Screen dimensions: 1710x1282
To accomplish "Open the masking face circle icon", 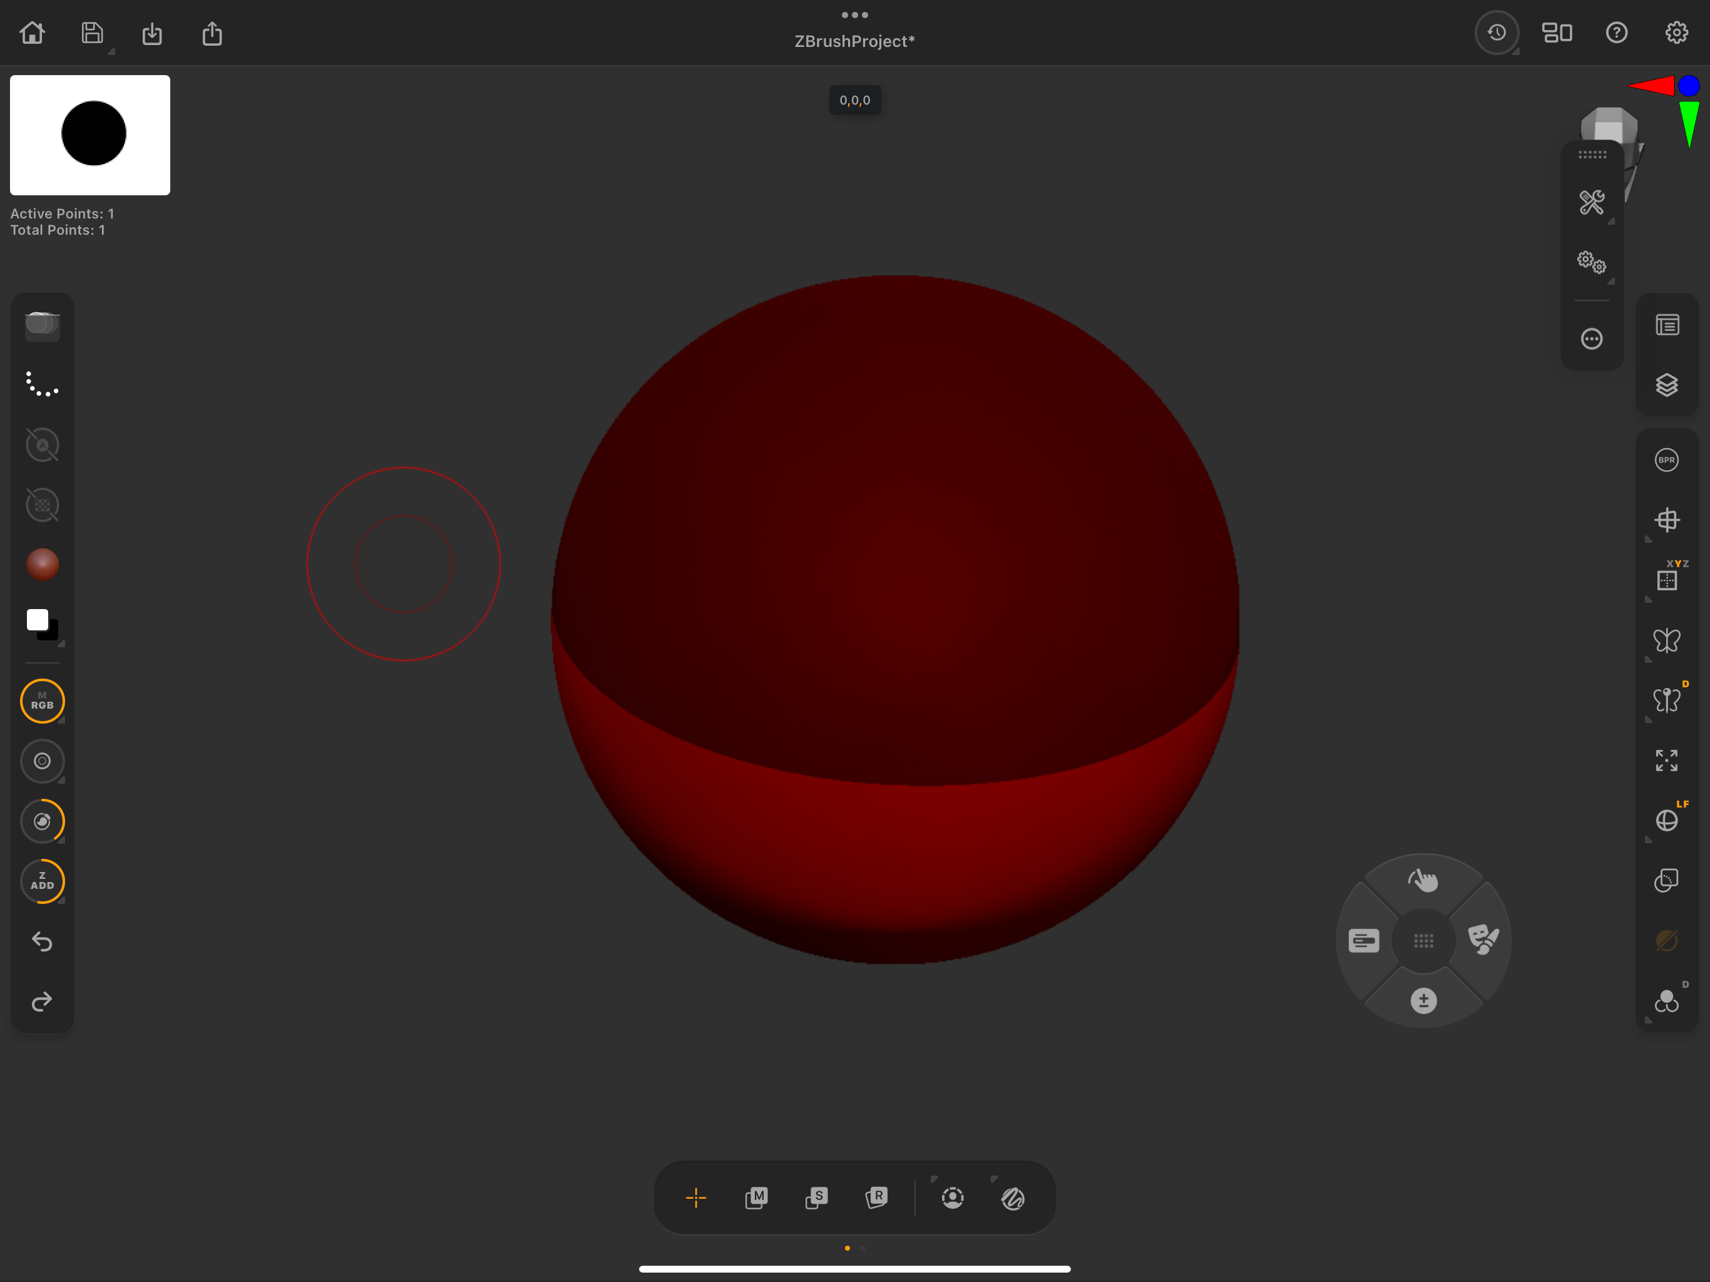I will point(953,1197).
